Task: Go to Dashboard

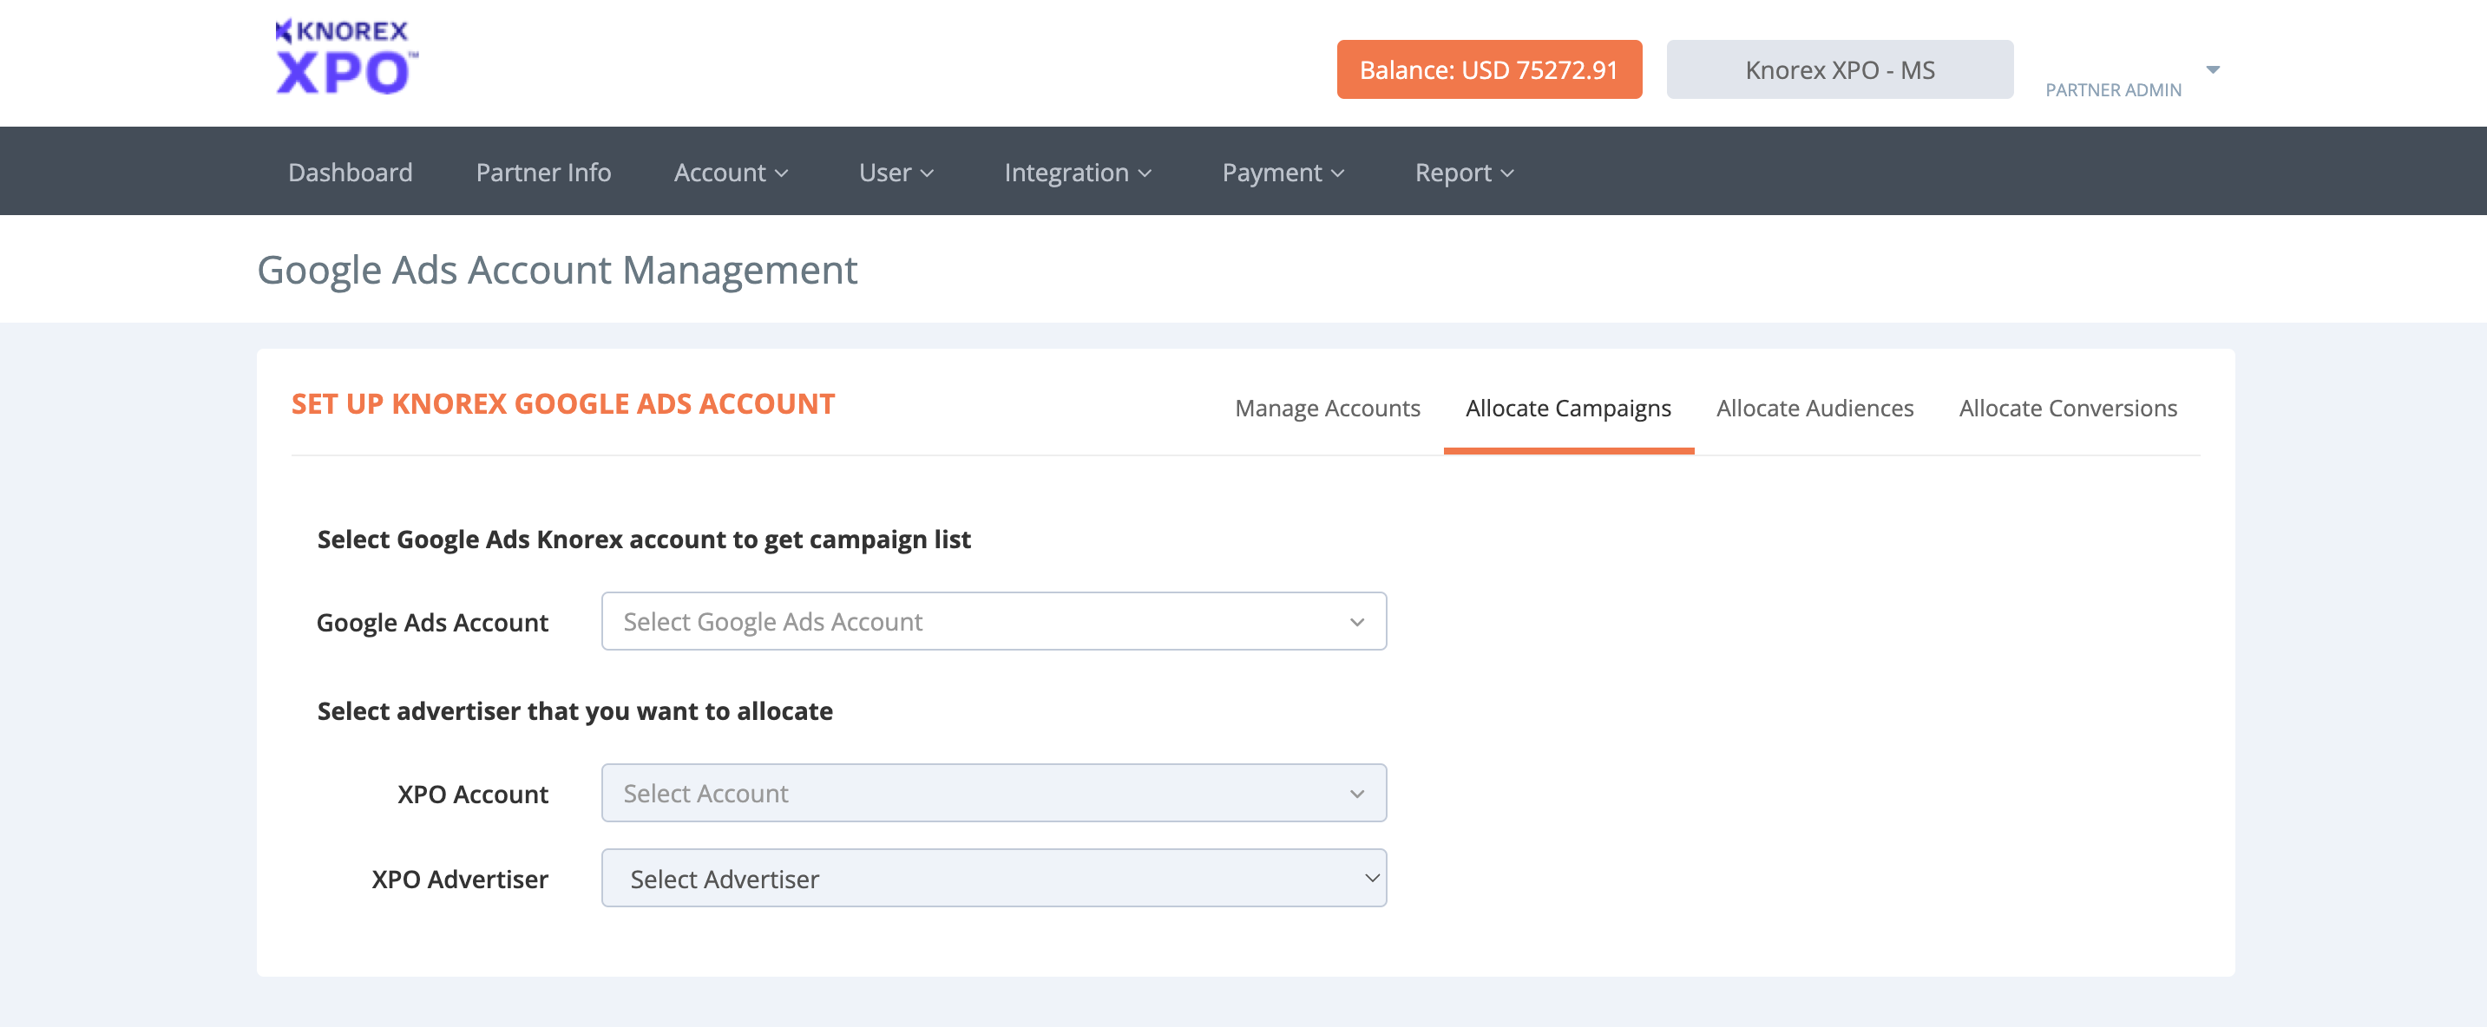Action: pyautogui.click(x=350, y=173)
